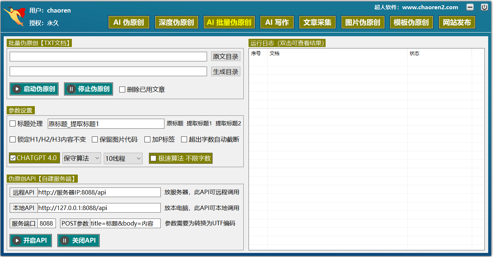Click 服务端口 8088 field
This screenshot has width=493, height=257.
click(47, 223)
